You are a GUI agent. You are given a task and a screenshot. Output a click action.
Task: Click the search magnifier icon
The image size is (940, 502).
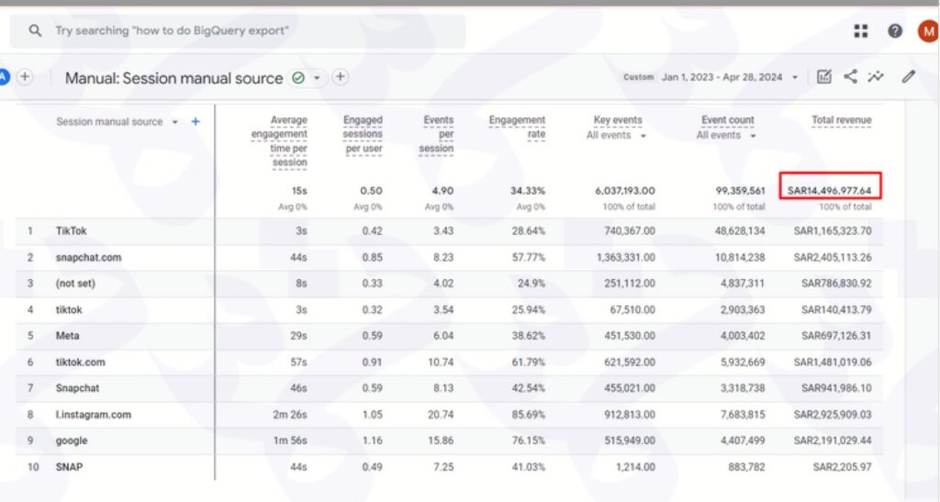[36, 30]
